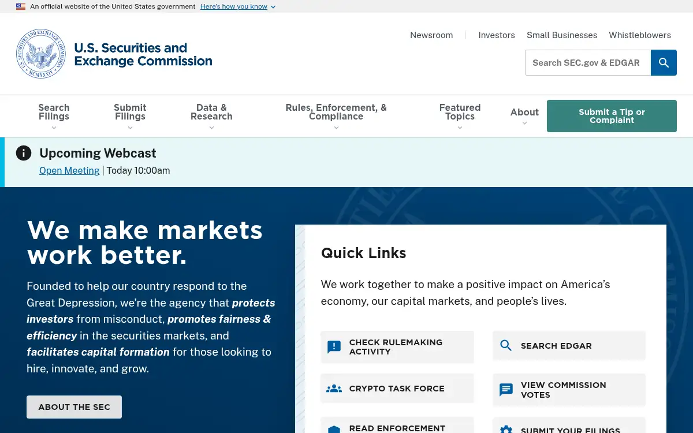Click the 'Upcoming Webcast' heading
Screen dimensions: 693x433
[98, 153]
